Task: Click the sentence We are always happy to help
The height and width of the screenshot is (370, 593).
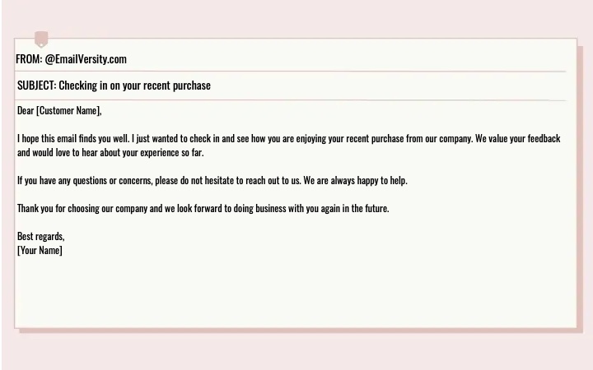Action: pyautogui.click(x=355, y=180)
